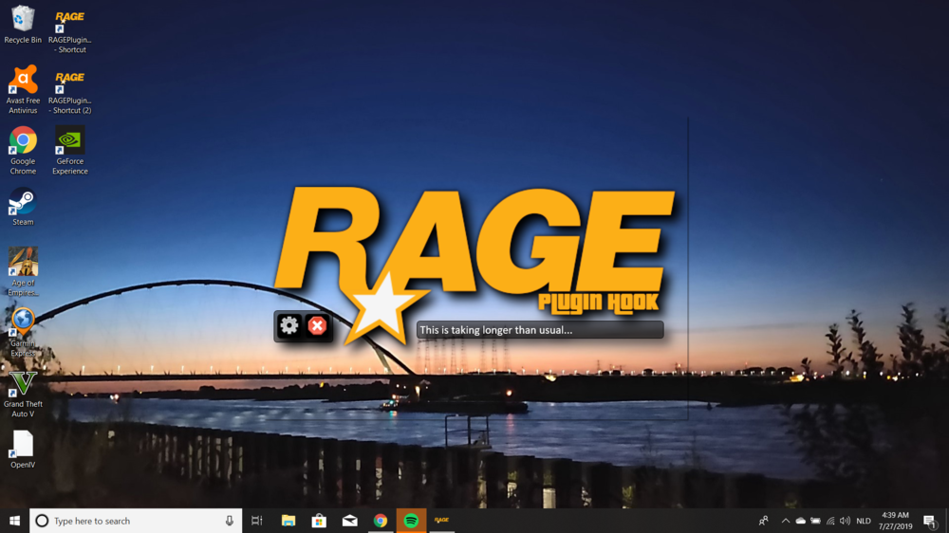Cancel loading with the red X button
949x533 pixels.
pyautogui.click(x=317, y=326)
